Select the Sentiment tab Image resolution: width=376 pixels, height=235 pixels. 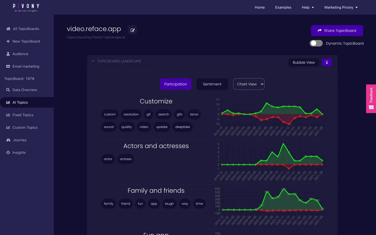pos(212,84)
